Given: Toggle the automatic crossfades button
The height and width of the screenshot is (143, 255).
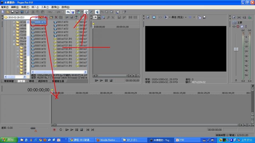Looking at the screenshot, I should [73, 12].
